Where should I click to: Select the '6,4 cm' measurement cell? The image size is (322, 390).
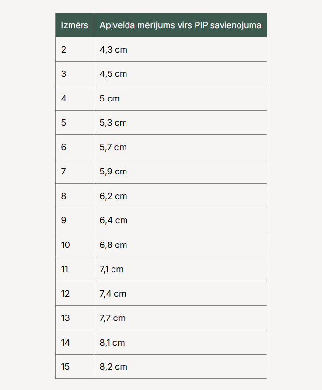(113, 220)
